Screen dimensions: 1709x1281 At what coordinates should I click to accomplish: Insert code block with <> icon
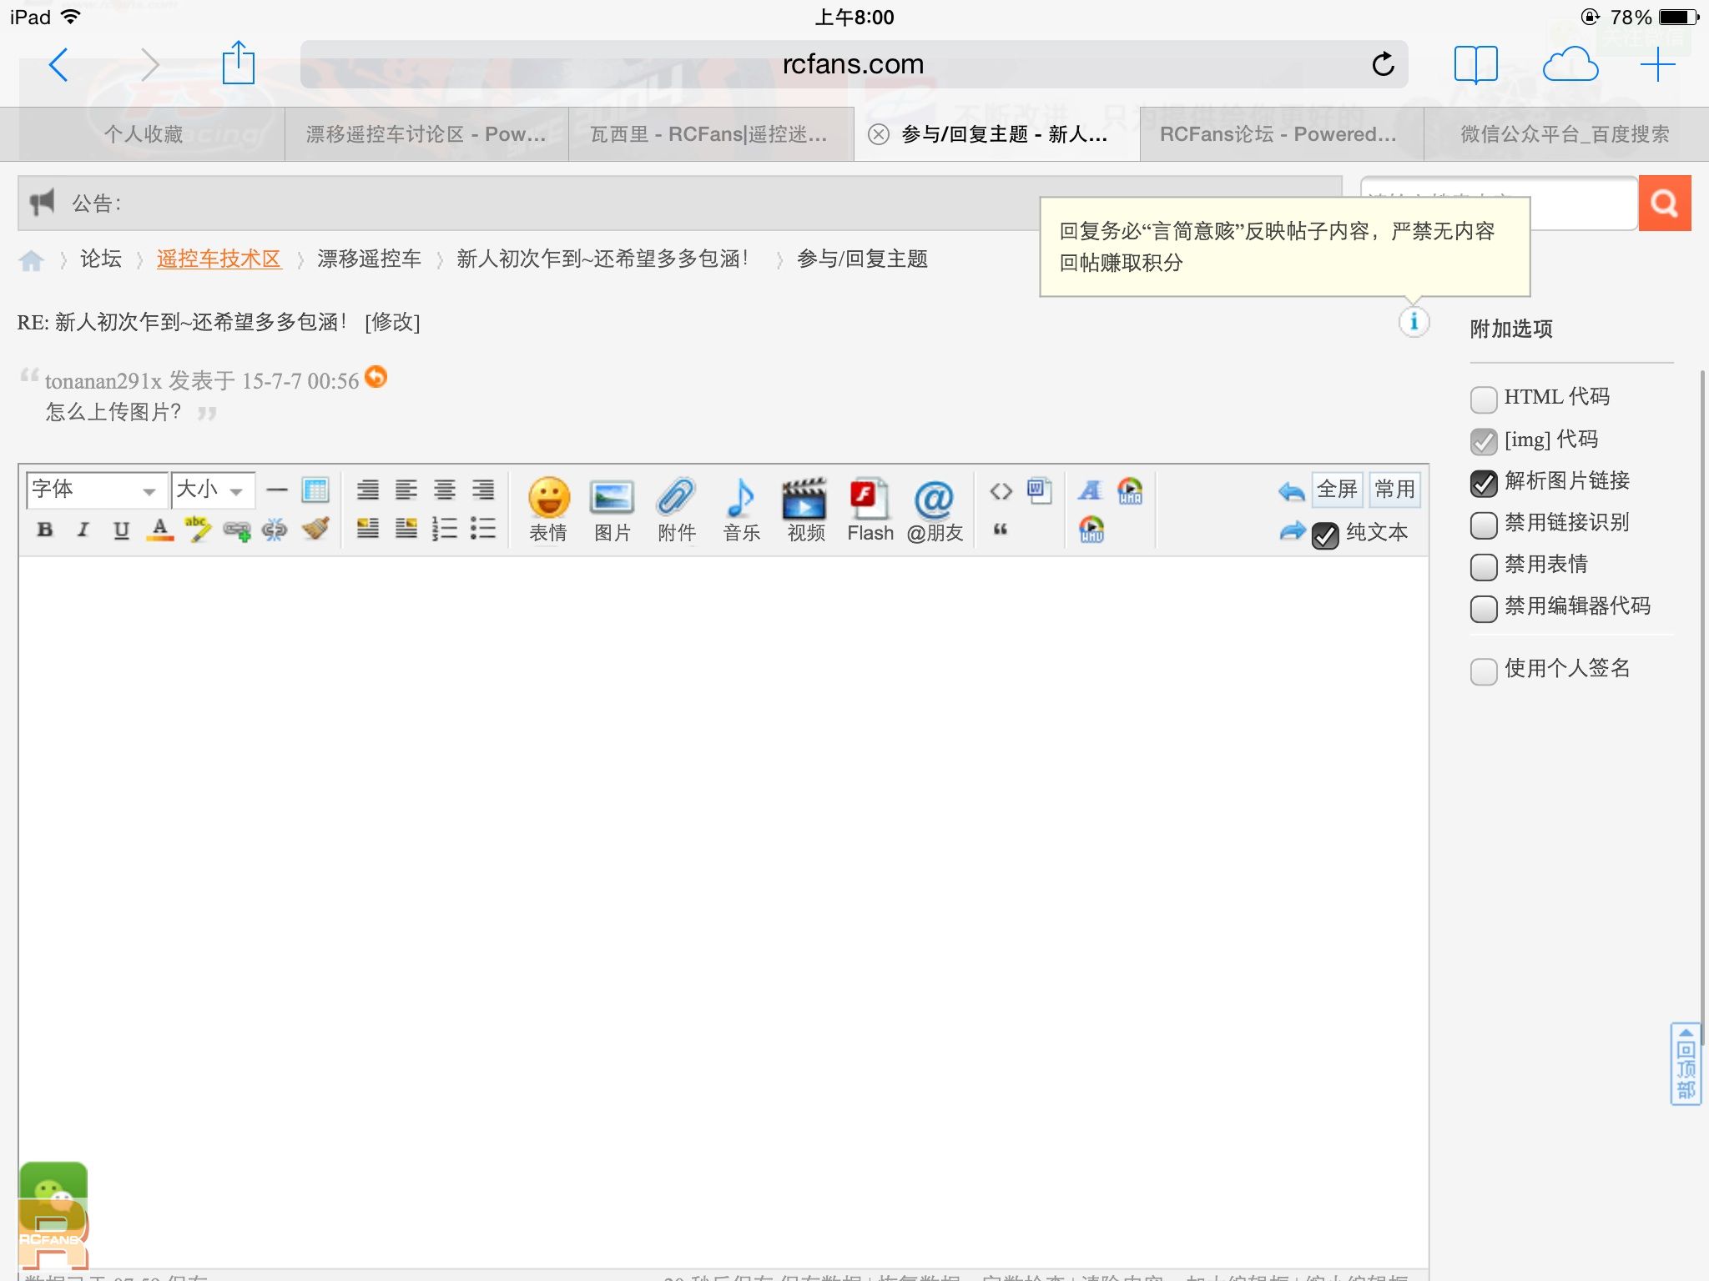point(1001,491)
